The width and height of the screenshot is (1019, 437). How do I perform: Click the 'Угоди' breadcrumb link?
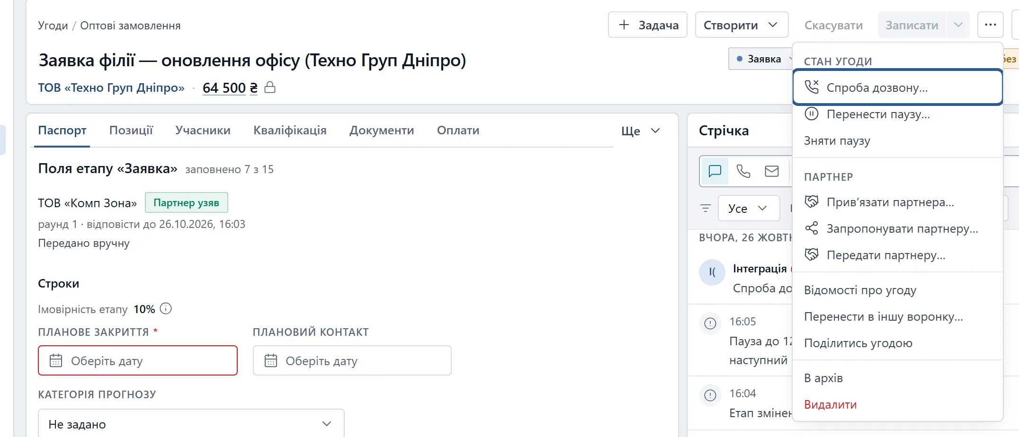[x=53, y=26]
